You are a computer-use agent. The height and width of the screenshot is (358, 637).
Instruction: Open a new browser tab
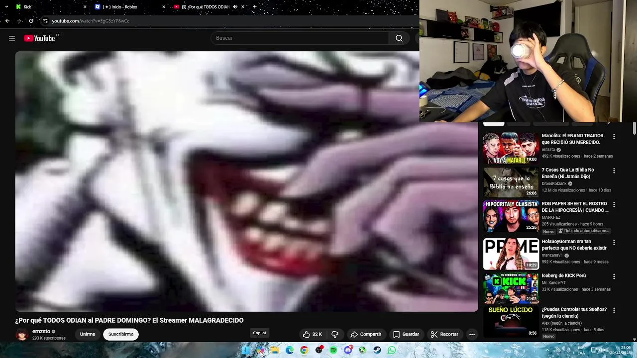click(255, 7)
